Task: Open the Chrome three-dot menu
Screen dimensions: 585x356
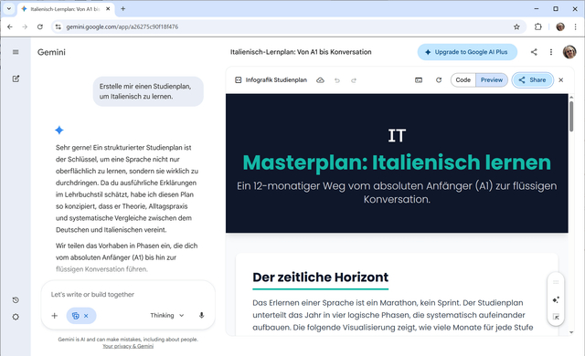Action: tap(575, 26)
